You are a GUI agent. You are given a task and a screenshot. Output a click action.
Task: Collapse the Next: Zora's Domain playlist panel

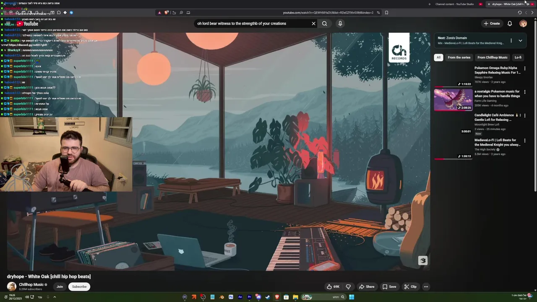coord(520,41)
